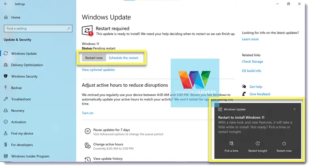Open Windows Security page
The image size is (311, 168).
click(24, 76)
